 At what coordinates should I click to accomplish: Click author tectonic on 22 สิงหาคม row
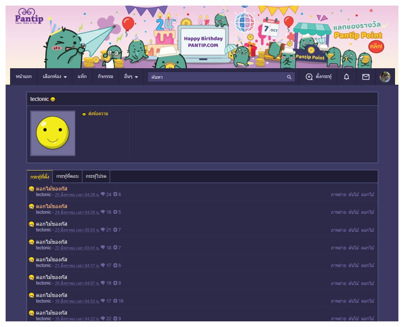43,248
